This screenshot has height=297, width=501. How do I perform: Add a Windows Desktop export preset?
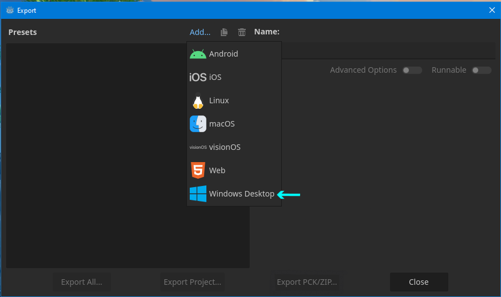pos(234,194)
